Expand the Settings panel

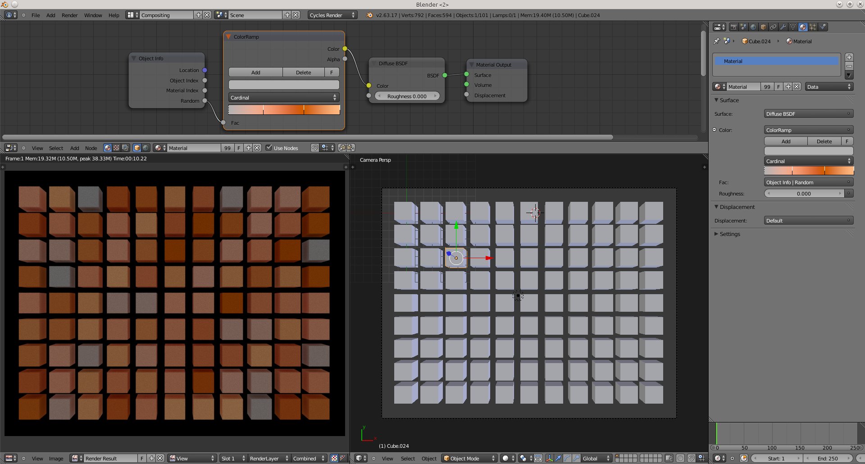point(729,234)
